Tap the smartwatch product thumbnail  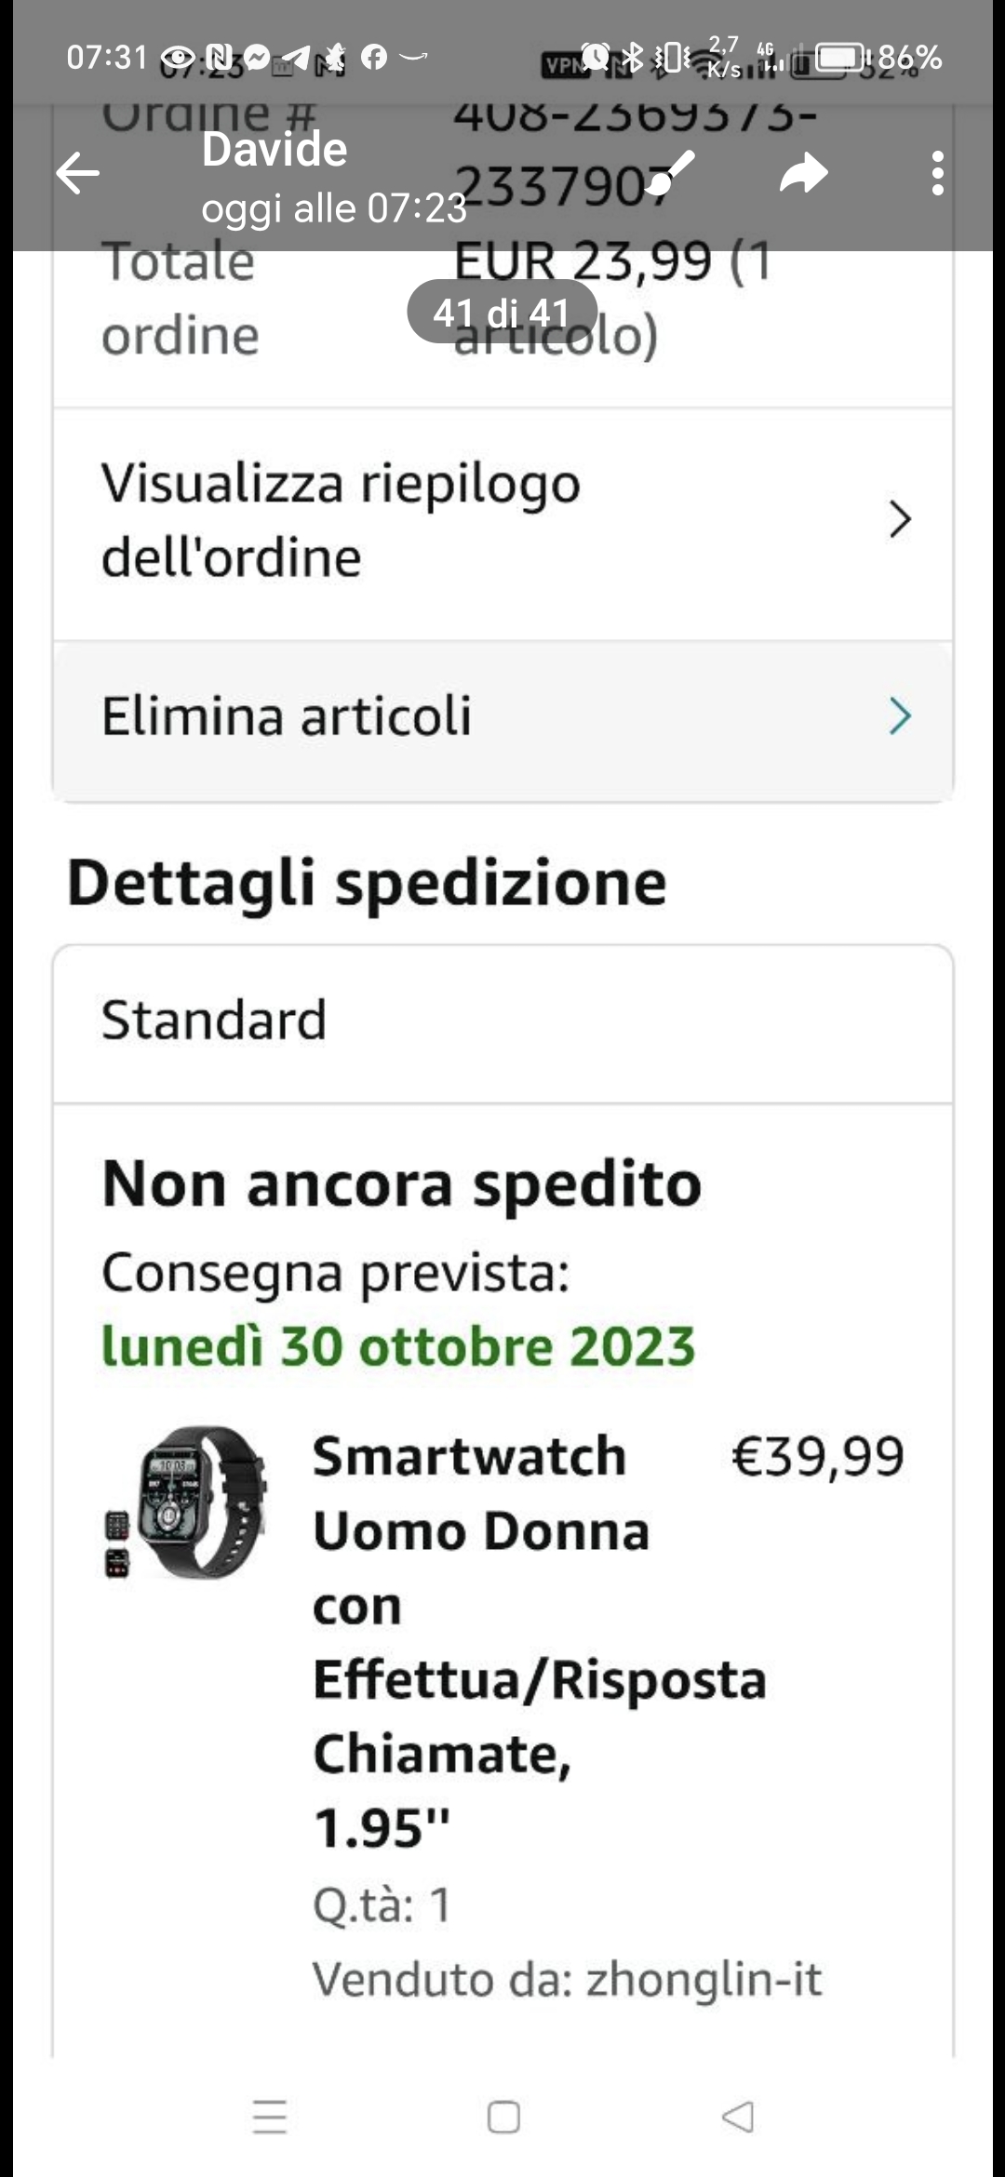pos(186,1502)
